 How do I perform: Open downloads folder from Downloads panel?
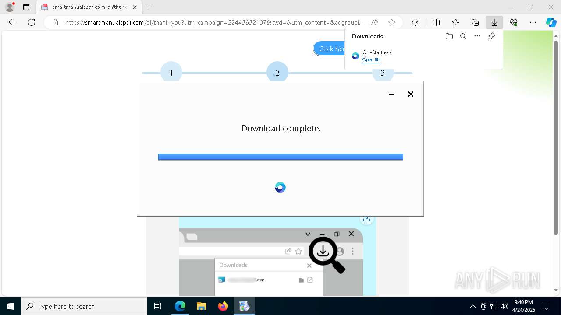pos(449,36)
